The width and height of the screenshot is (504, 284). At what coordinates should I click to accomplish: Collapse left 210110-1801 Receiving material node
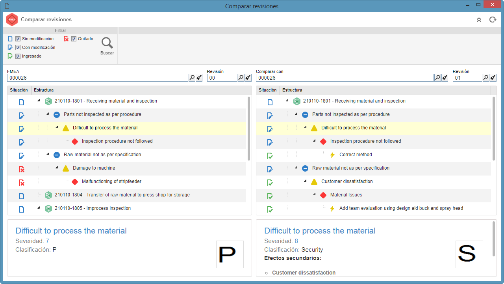tap(39, 101)
